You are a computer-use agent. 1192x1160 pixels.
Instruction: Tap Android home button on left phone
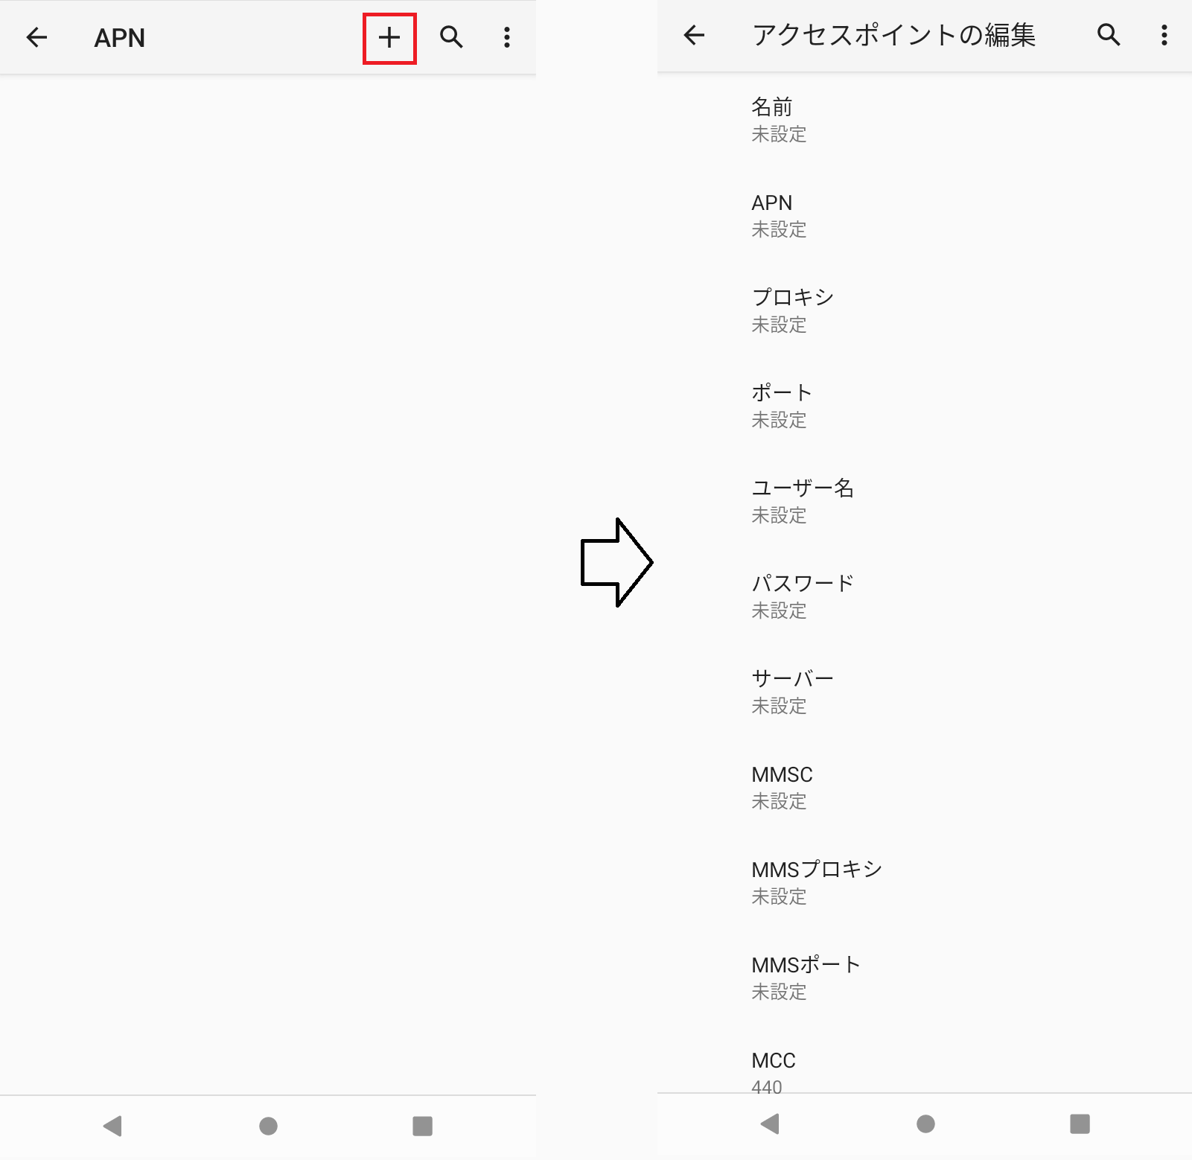pos(268,1126)
